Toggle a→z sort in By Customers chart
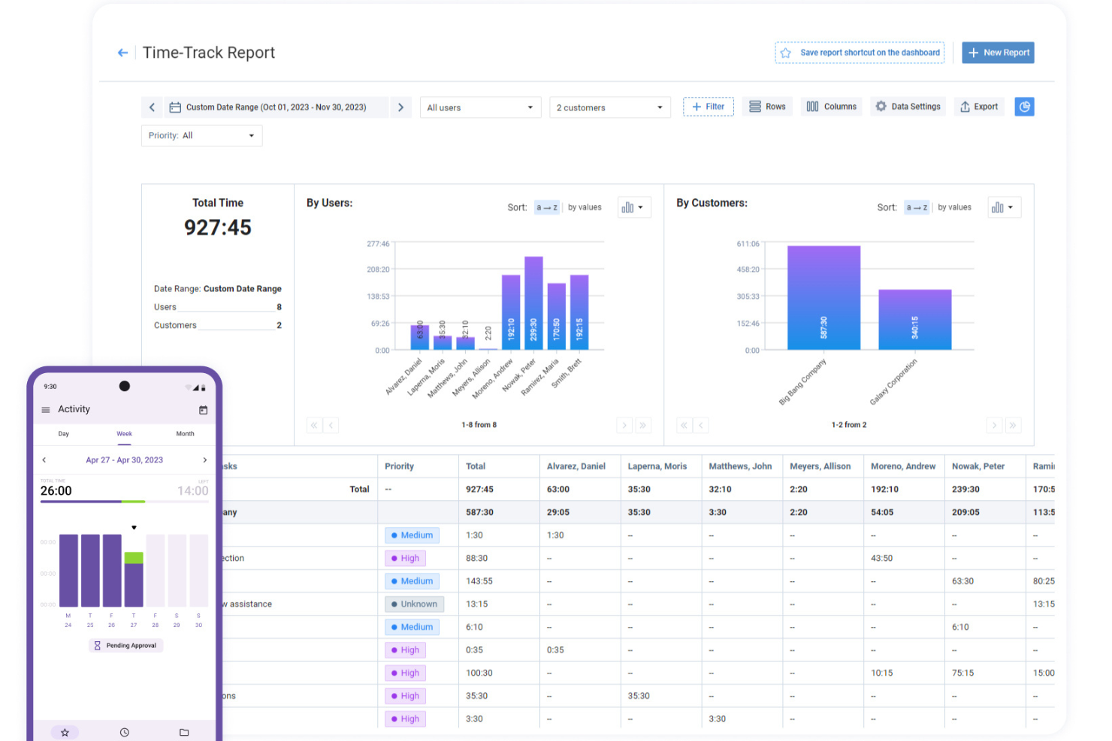The image size is (1112, 741). pos(917,207)
